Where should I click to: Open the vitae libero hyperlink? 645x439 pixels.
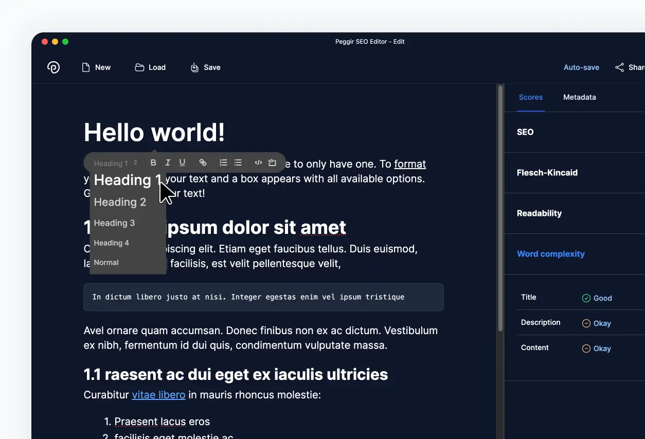(x=158, y=394)
